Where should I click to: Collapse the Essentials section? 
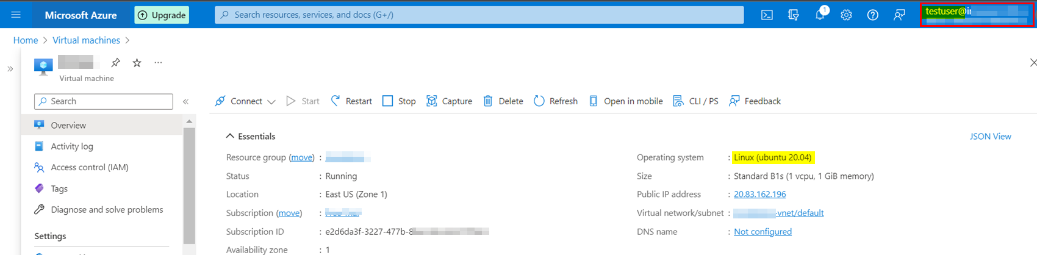pyautogui.click(x=251, y=136)
